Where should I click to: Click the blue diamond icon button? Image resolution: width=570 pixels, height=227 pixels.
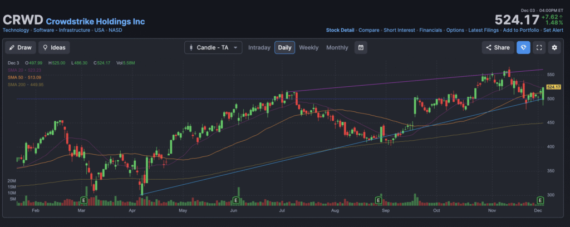(x=523, y=48)
